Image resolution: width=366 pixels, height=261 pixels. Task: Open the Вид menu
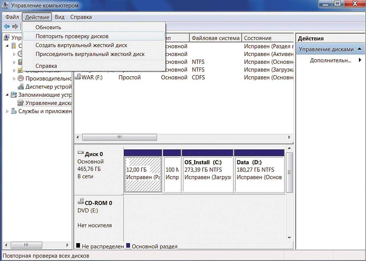[59, 17]
